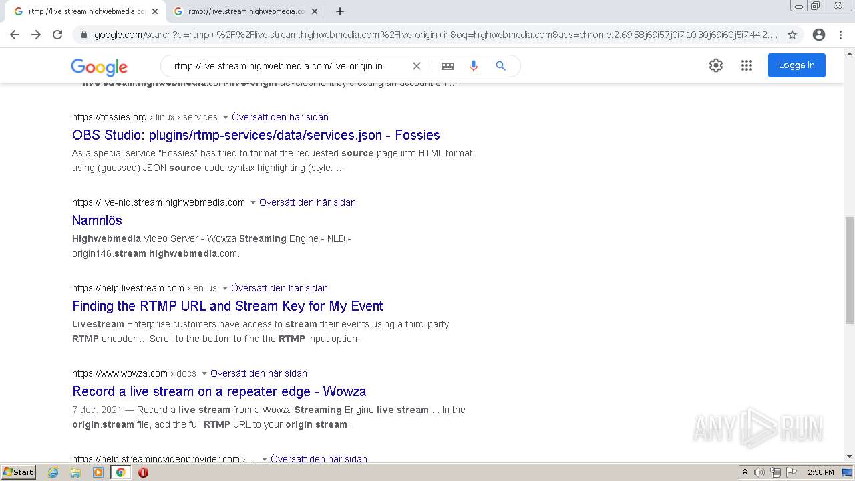This screenshot has width=855, height=481.
Task: Select Chrome taskbar button
Action: click(x=120, y=472)
